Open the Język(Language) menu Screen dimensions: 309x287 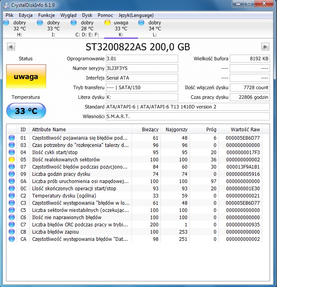pos(136,15)
